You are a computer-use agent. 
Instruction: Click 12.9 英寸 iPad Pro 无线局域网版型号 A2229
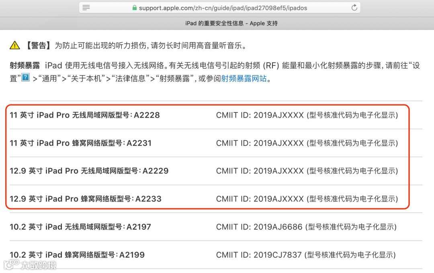pos(89,171)
